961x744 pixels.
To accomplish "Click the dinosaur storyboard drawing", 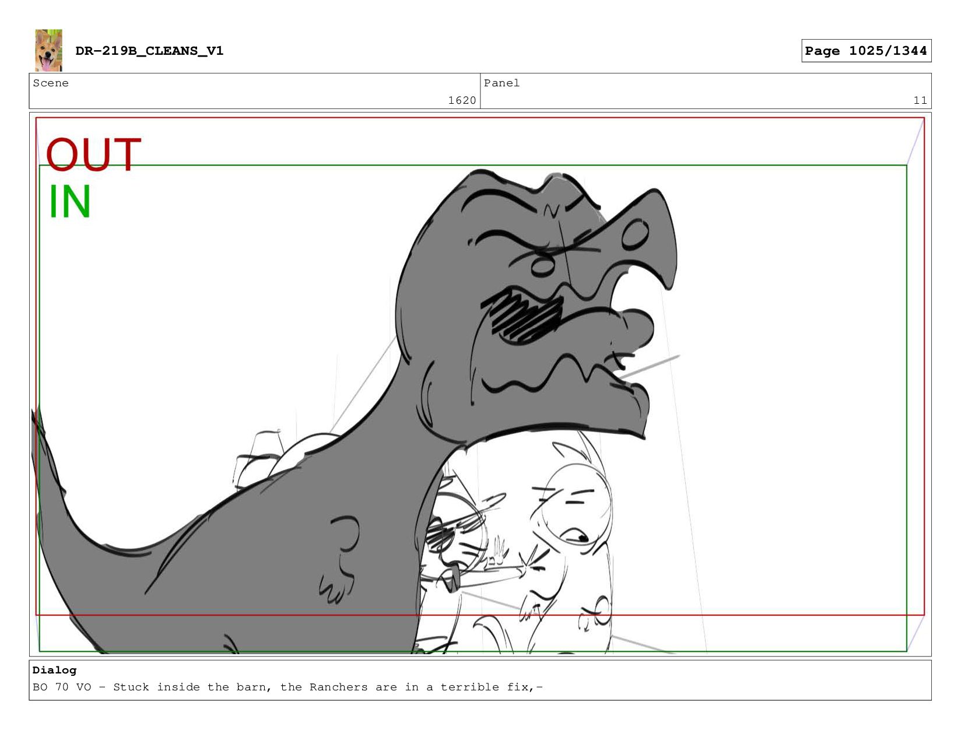I will click(x=480, y=384).
